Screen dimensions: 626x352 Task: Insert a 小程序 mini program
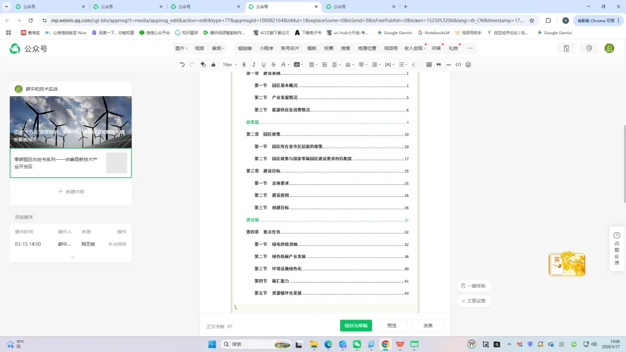point(266,48)
